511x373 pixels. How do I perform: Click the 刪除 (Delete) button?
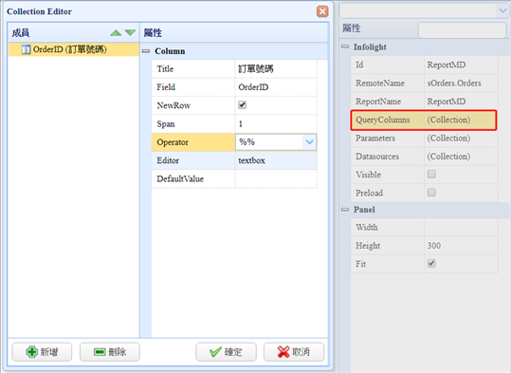click(x=110, y=352)
